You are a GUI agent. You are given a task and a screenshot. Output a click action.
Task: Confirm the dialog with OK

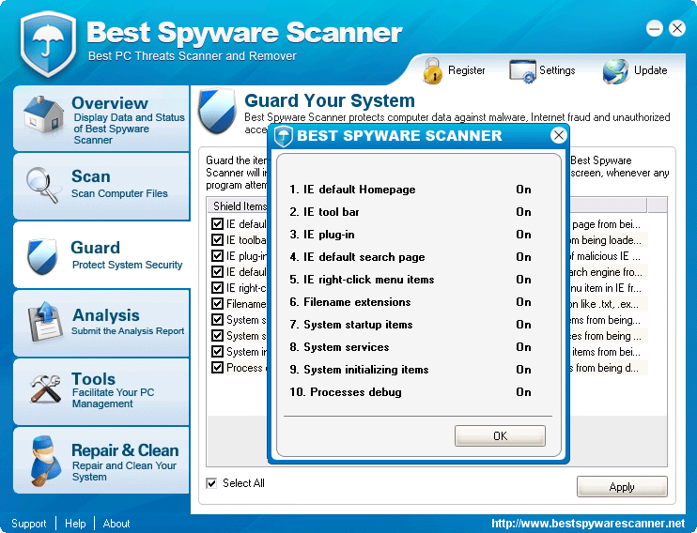pyautogui.click(x=500, y=435)
